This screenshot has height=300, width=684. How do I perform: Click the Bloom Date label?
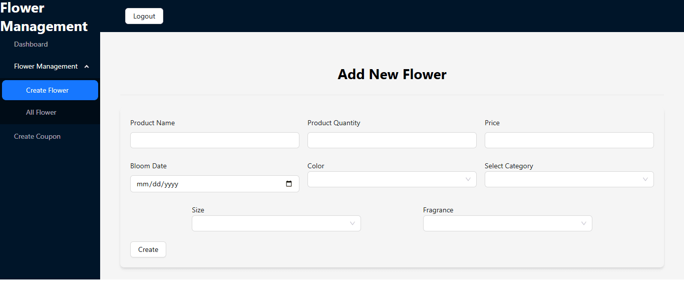click(149, 166)
